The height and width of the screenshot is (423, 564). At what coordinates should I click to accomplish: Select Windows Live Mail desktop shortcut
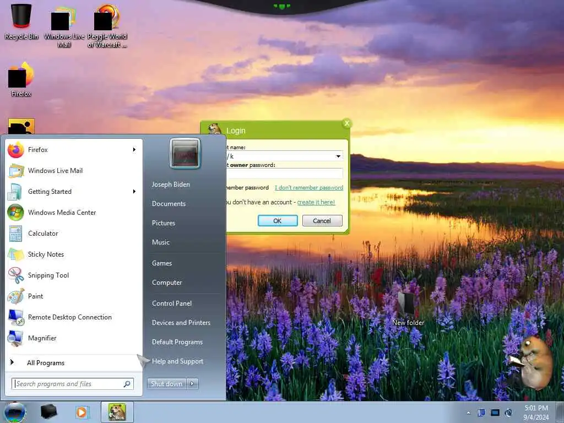point(64,26)
